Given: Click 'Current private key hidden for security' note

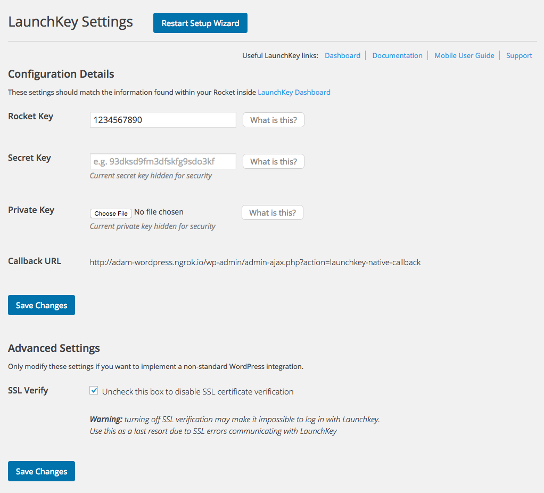Looking at the screenshot, I should pyautogui.click(x=153, y=226).
